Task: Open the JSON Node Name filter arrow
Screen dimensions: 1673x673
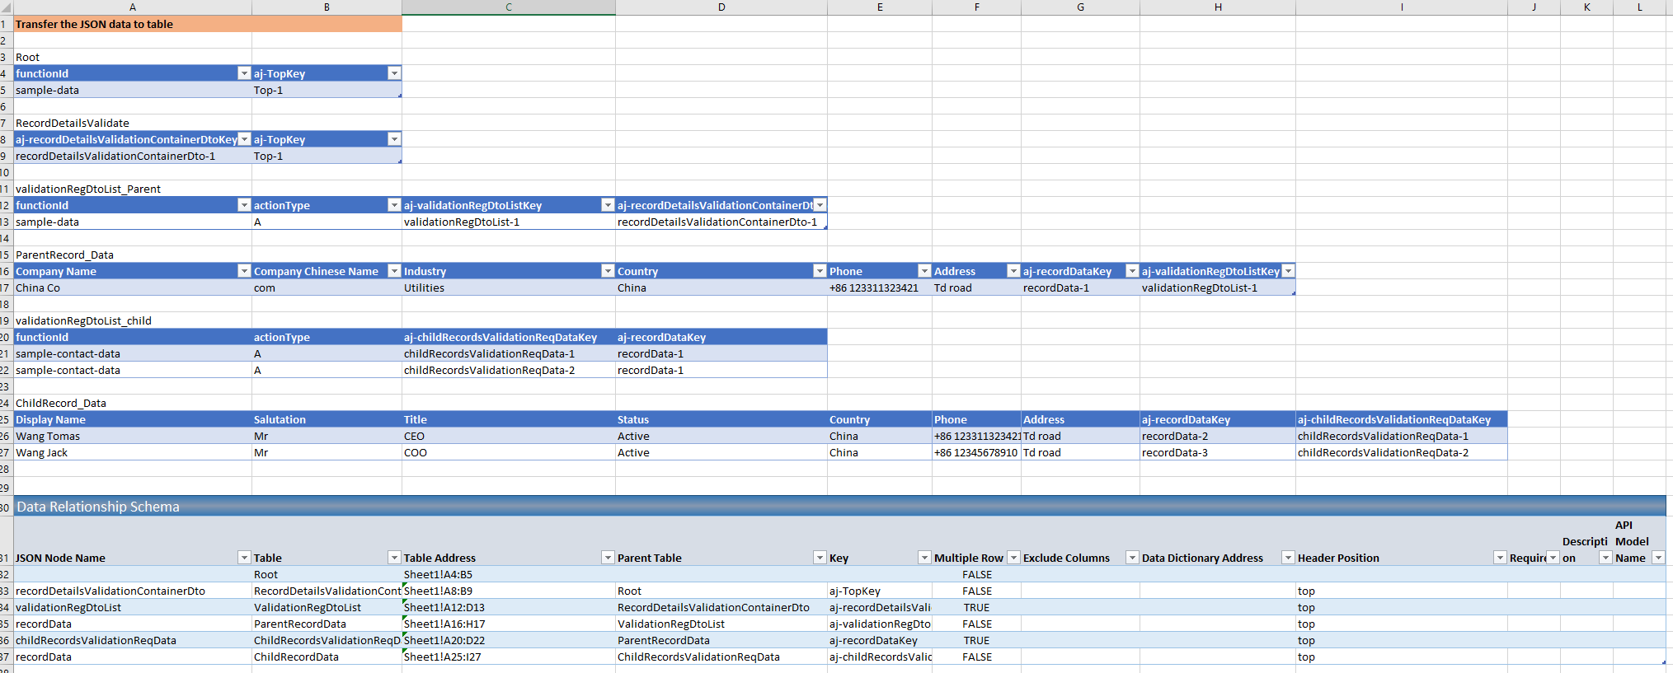Action: pyautogui.click(x=243, y=558)
